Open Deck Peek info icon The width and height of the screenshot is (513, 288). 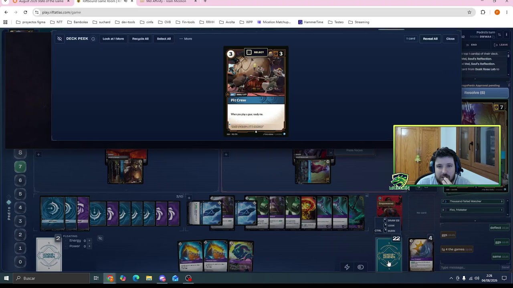93,39
